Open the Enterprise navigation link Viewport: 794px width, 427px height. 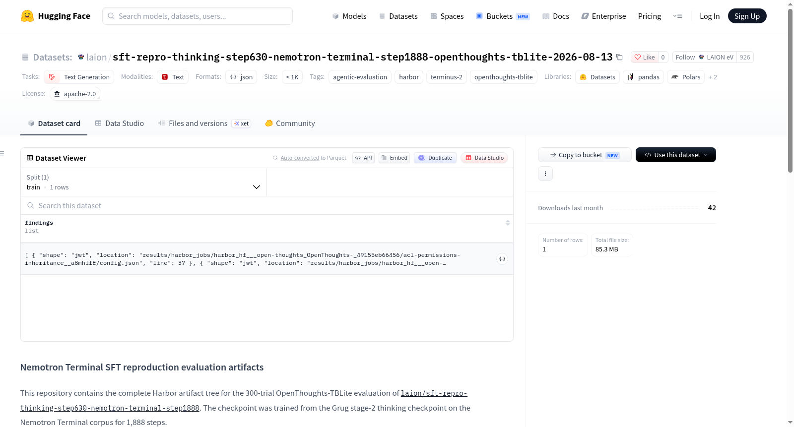click(x=603, y=16)
